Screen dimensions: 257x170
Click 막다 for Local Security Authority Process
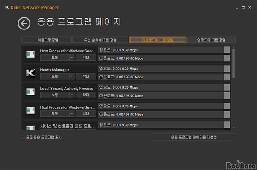(x=86, y=95)
